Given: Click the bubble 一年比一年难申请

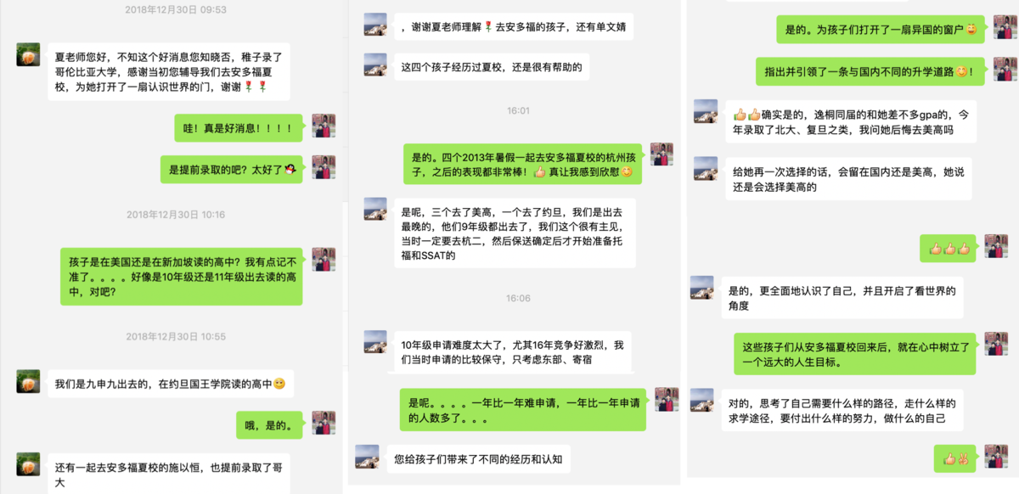Looking at the screenshot, I should click(523, 410).
